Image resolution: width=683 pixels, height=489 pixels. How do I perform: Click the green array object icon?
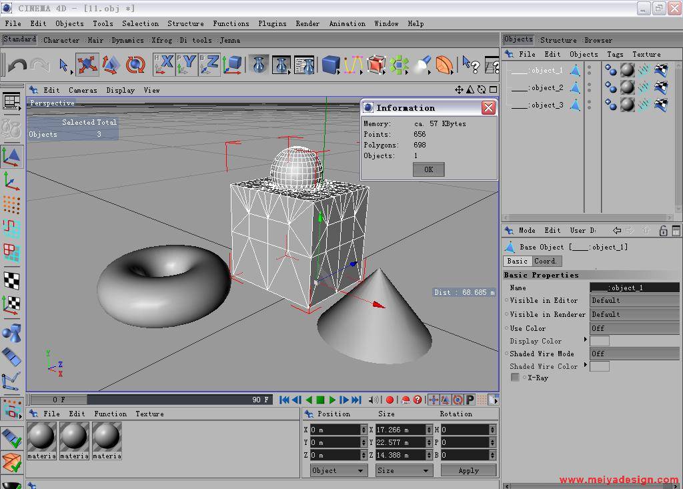[399, 65]
